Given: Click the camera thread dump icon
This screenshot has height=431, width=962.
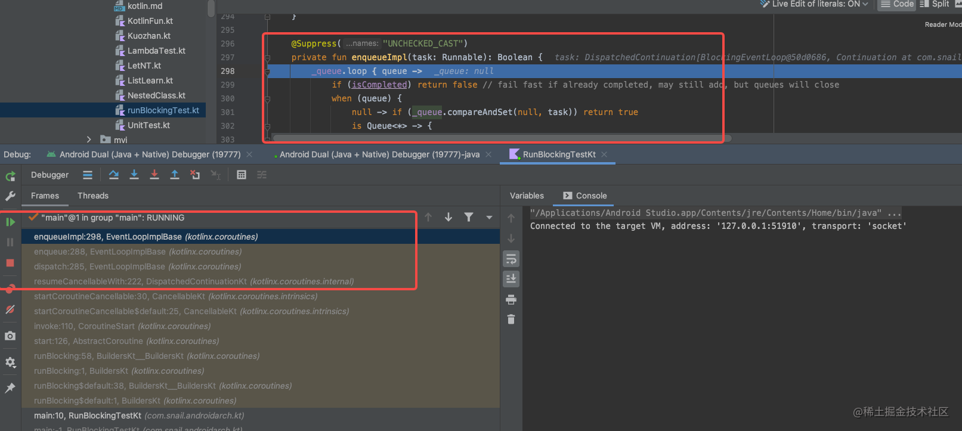Looking at the screenshot, I should [10, 336].
